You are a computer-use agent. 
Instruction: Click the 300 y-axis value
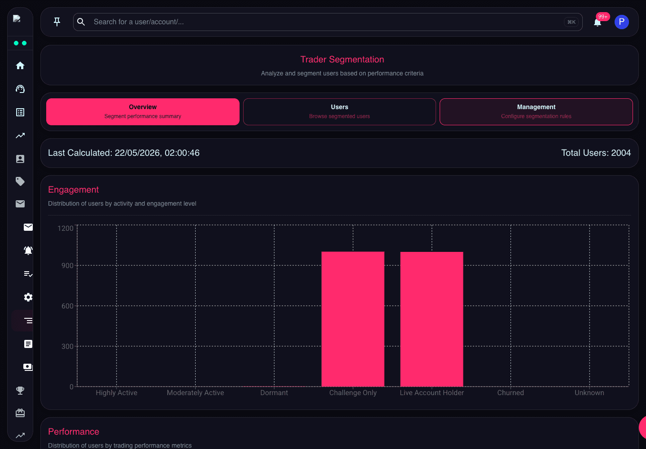click(67, 347)
